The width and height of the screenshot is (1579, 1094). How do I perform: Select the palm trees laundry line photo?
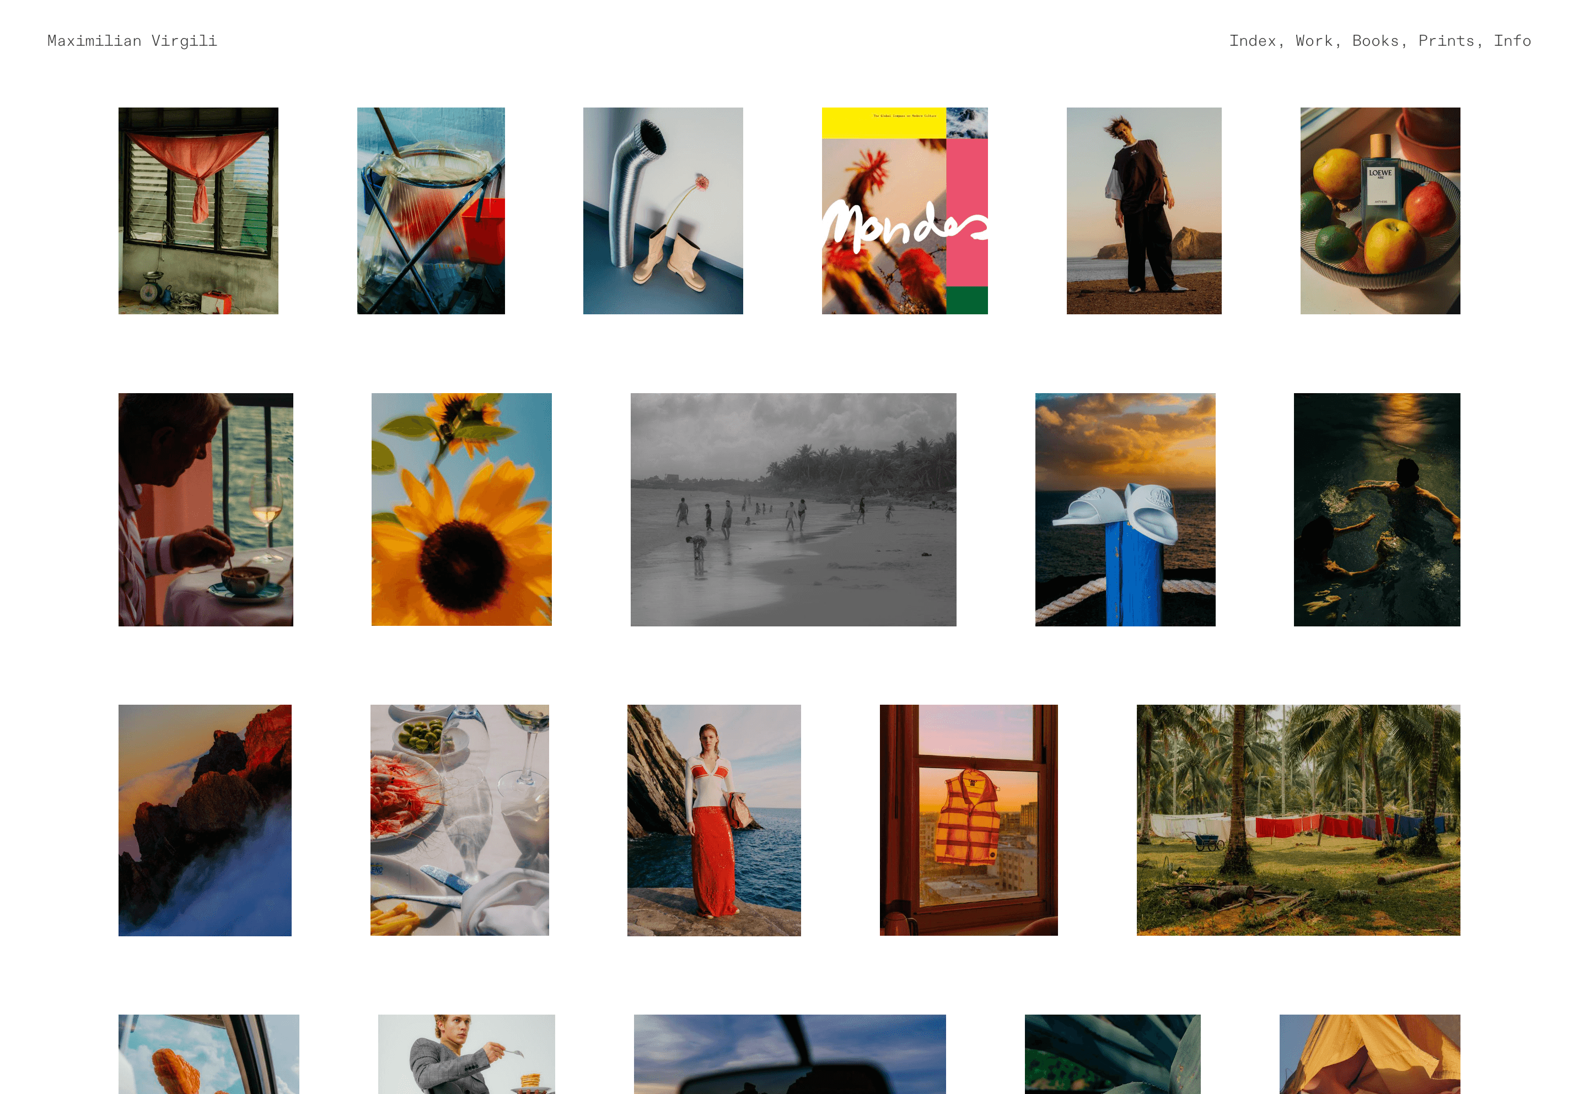point(1298,820)
